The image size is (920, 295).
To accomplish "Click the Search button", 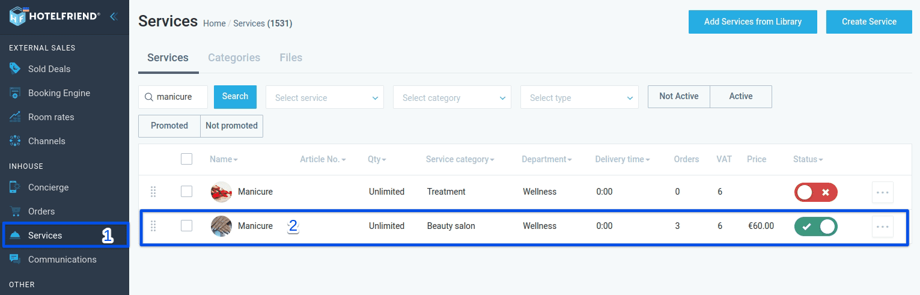I will [x=235, y=96].
